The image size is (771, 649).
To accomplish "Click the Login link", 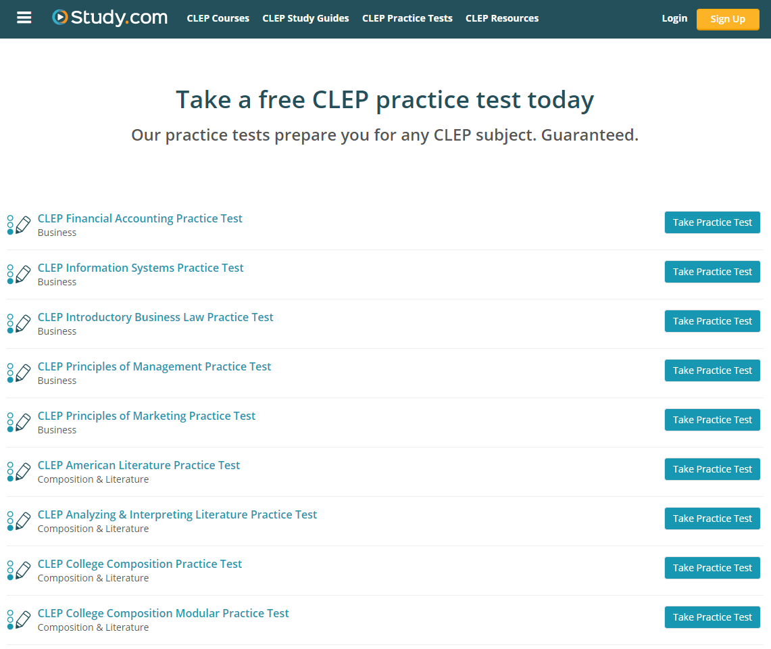I will coord(674,18).
